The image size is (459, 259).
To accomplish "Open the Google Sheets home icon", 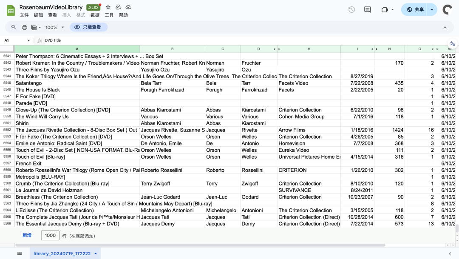I will [11, 11].
